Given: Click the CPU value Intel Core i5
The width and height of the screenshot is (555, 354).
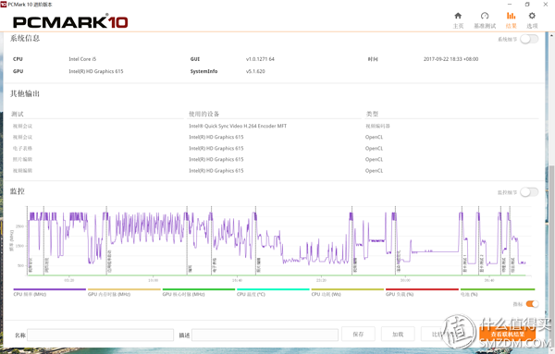Looking at the screenshot, I should pos(82,59).
